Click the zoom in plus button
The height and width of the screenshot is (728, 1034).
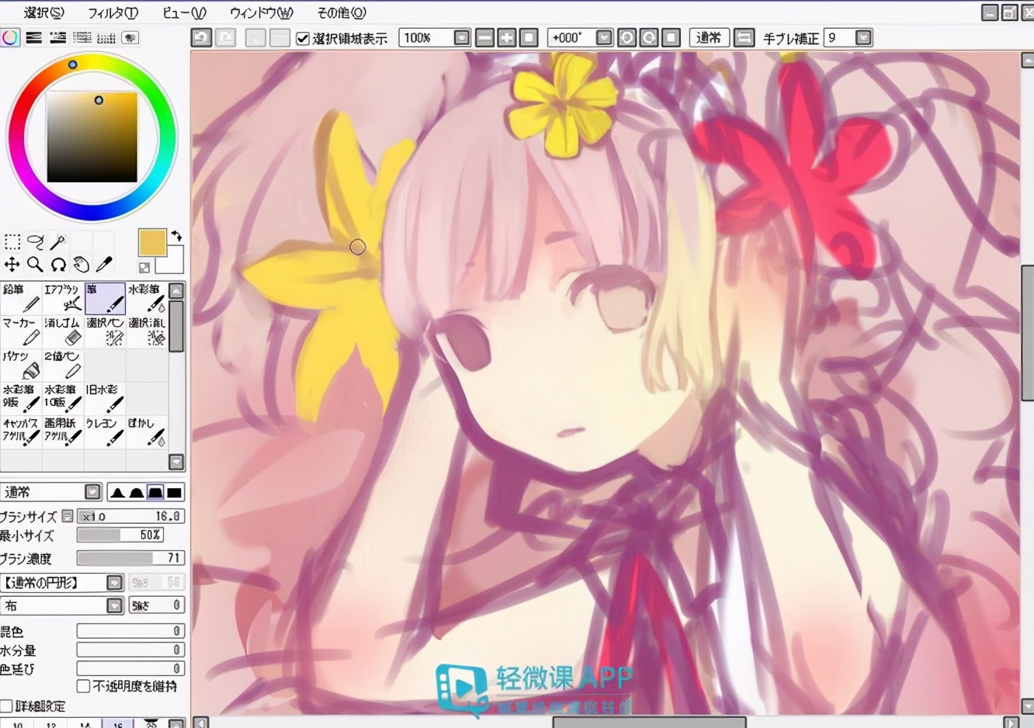tap(507, 37)
